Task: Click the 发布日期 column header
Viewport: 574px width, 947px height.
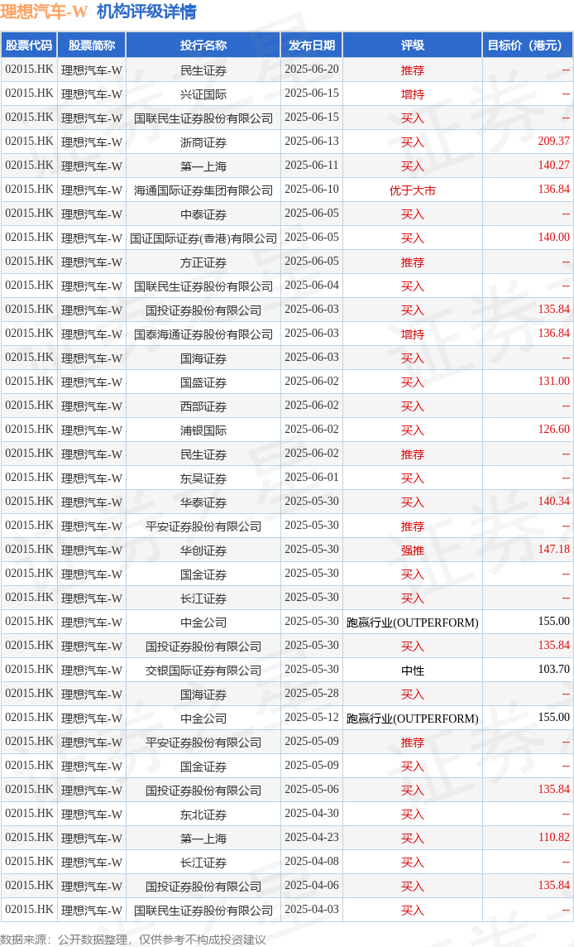Action: (x=312, y=46)
